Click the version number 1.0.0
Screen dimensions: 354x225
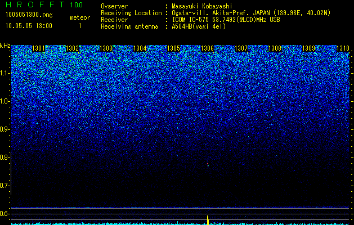(76, 5)
